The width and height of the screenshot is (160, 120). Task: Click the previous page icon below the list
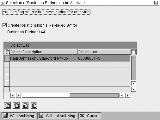click(x=16, y=105)
